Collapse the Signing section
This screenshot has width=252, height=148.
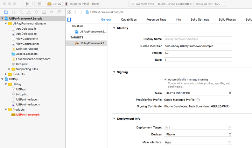tap(114, 72)
